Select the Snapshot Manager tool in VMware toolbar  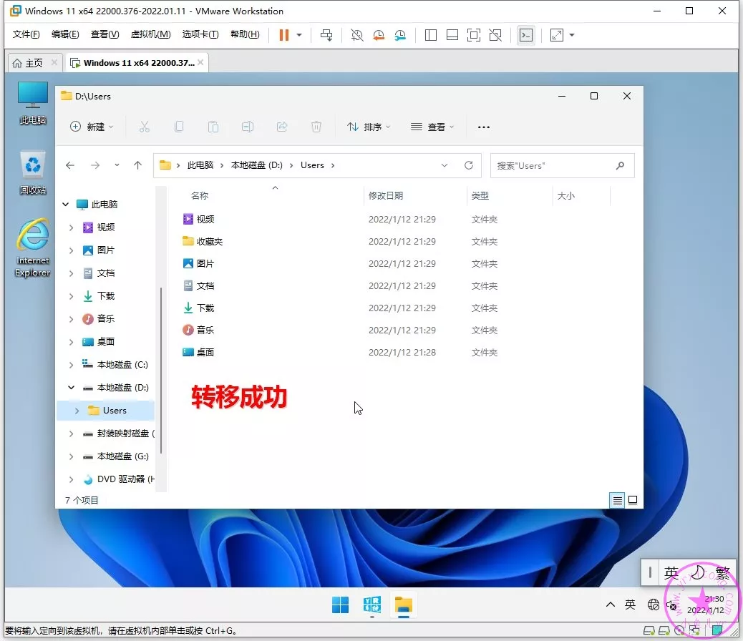(x=401, y=34)
